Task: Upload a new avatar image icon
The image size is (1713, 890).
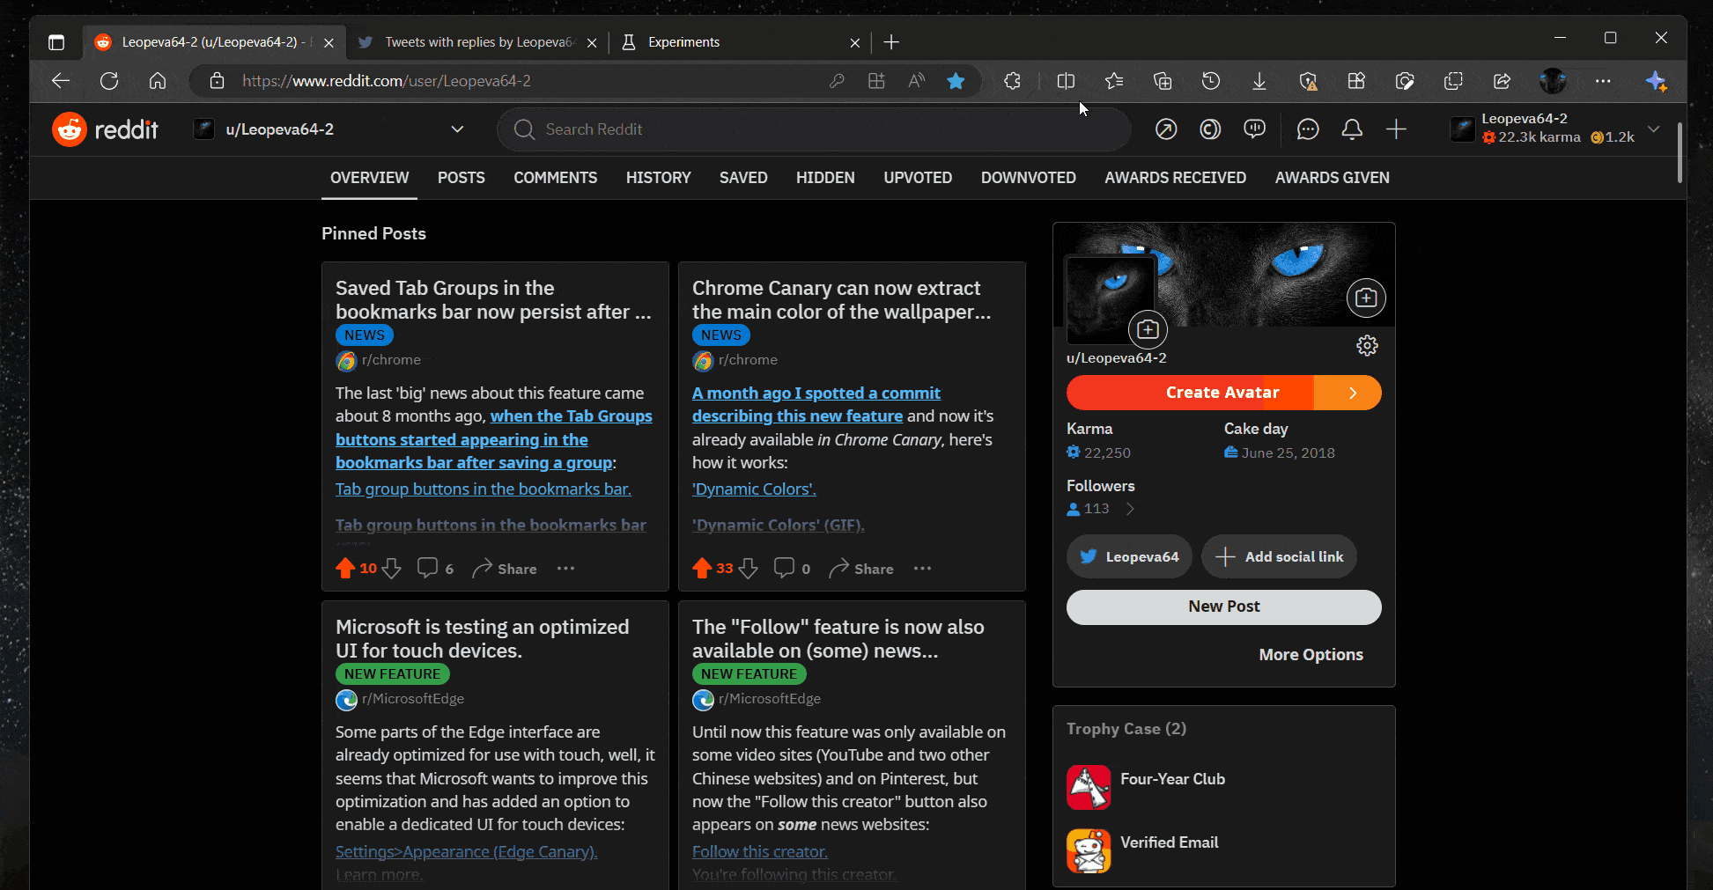Action: [1148, 329]
